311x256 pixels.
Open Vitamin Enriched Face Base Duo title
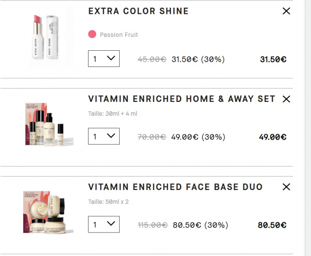coord(175,187)
